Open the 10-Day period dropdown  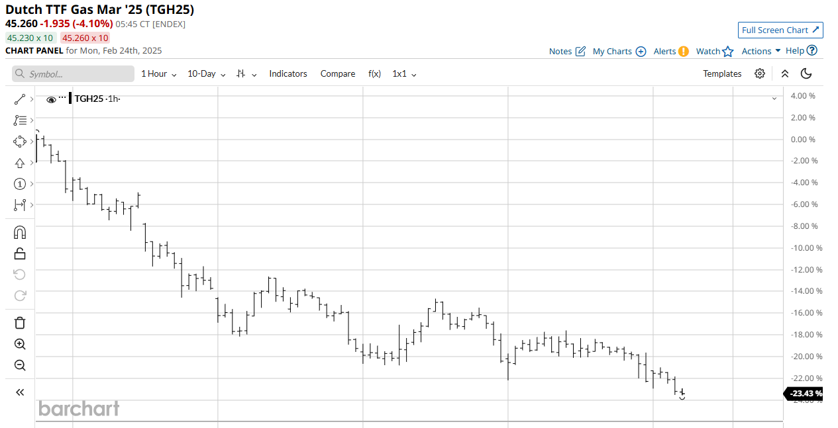(x=207, y=73)
